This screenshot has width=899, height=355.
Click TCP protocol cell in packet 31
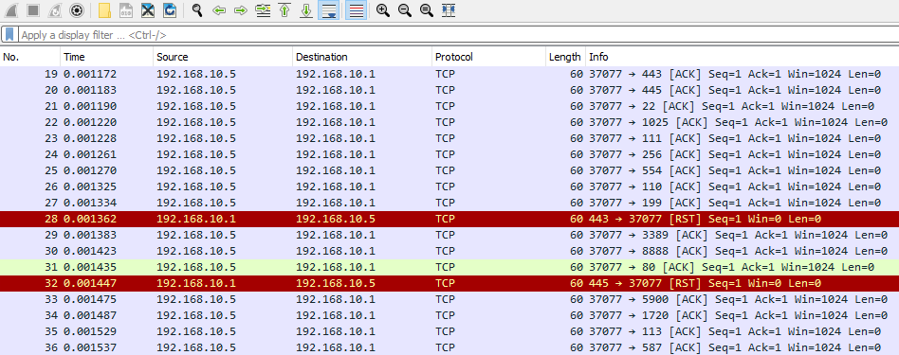(x=445, y=267)
